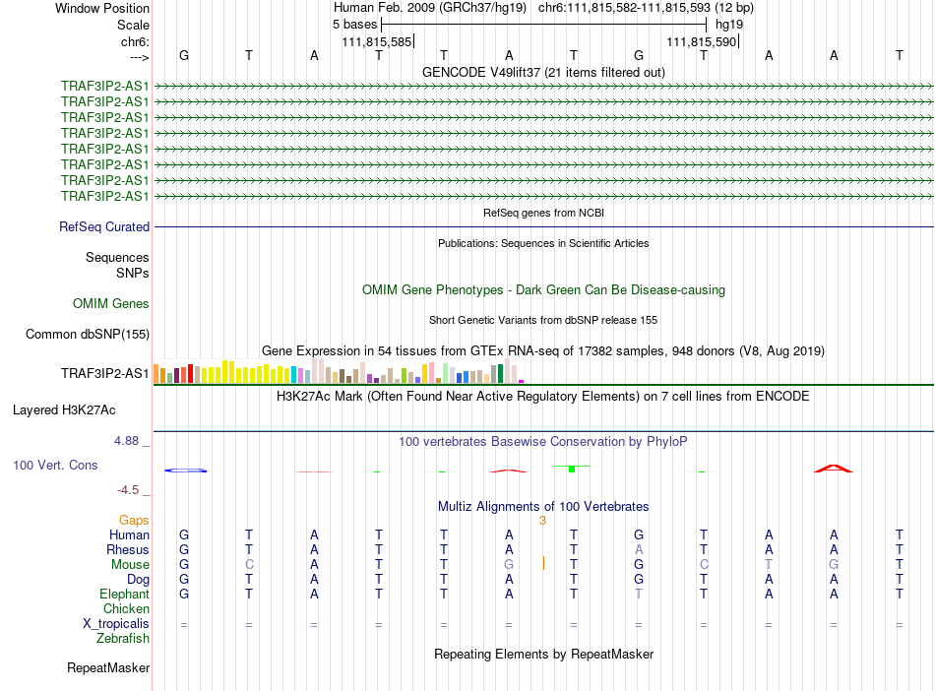Click the Sequences subtrack label
This screenshot has width=935, height=691.
(x=117, y=258)
